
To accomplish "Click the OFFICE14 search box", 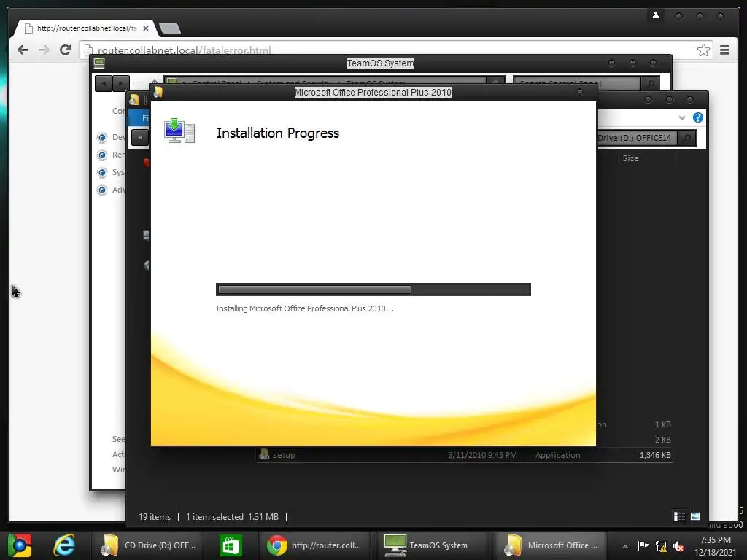I will tap(637, 138).
